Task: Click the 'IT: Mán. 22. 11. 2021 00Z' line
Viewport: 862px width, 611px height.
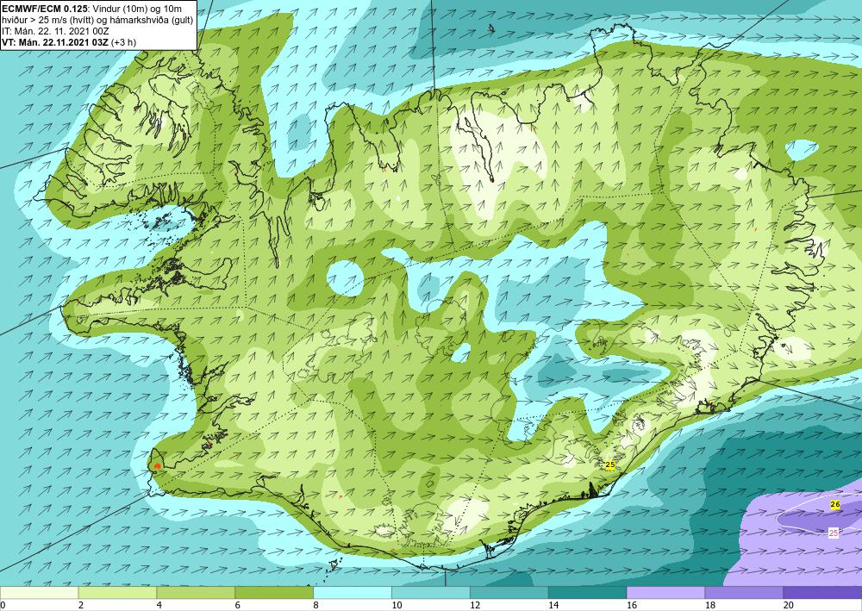Action: coord(55,31)
